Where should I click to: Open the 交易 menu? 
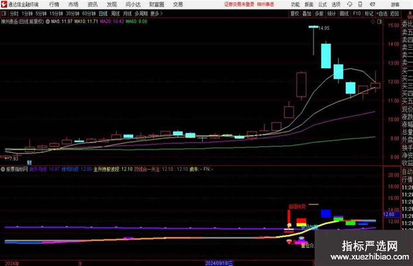click(178, 4)
